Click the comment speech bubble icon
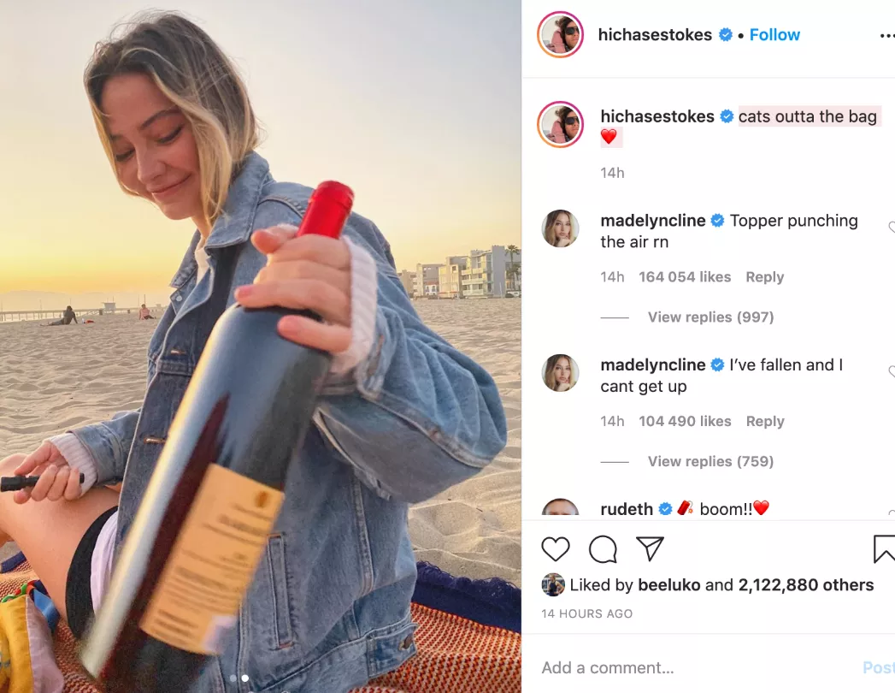Image resolution: width=895 pixels, height=693 pixels. tap(603, 549)
